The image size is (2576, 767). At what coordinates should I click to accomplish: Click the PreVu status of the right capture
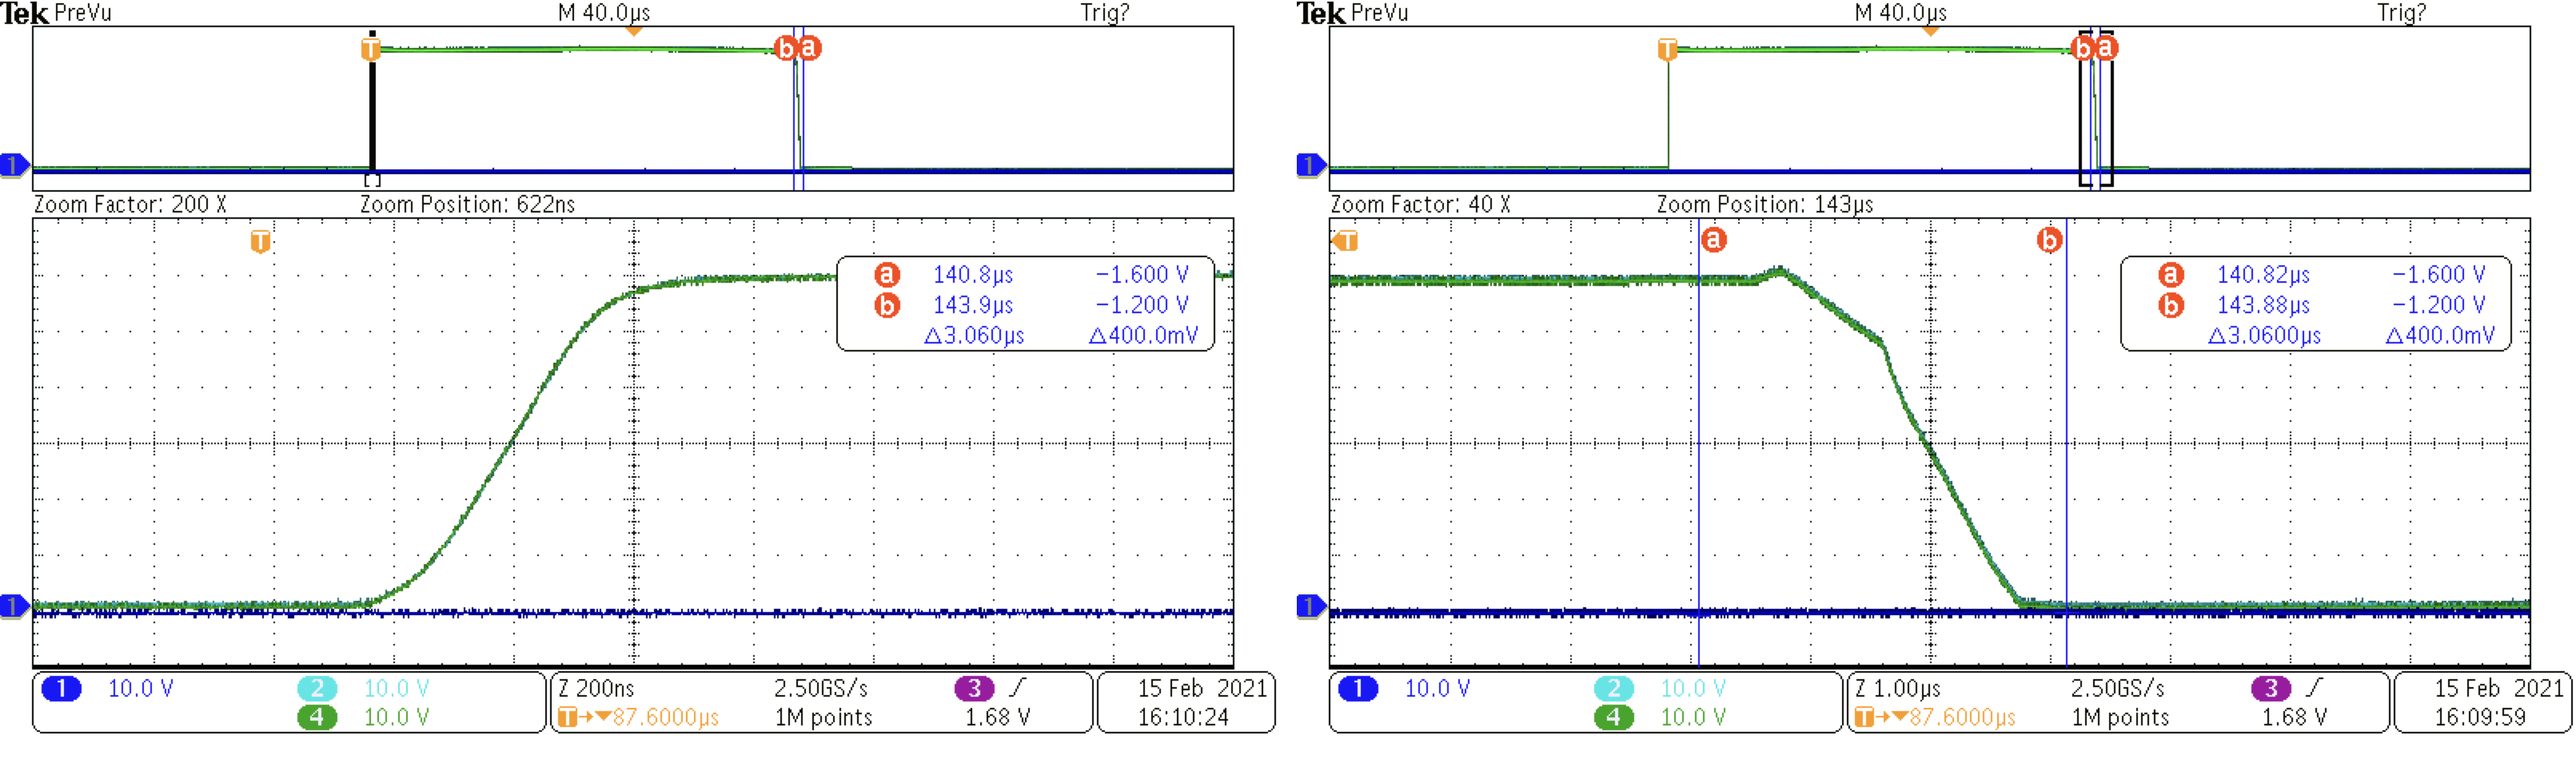tap(1379, 13)
